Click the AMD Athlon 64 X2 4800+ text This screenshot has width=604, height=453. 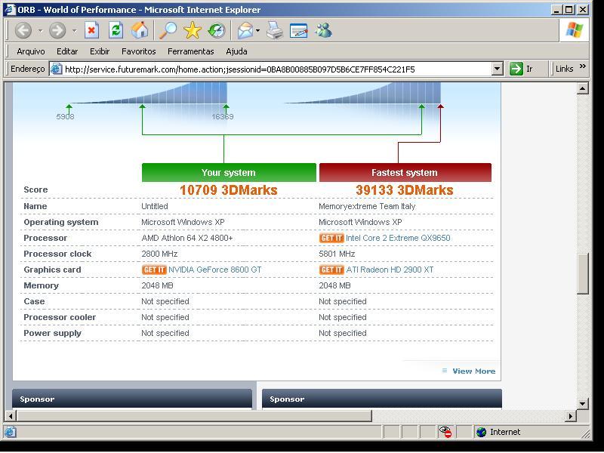pyautogui.click(x=187, y=238)
